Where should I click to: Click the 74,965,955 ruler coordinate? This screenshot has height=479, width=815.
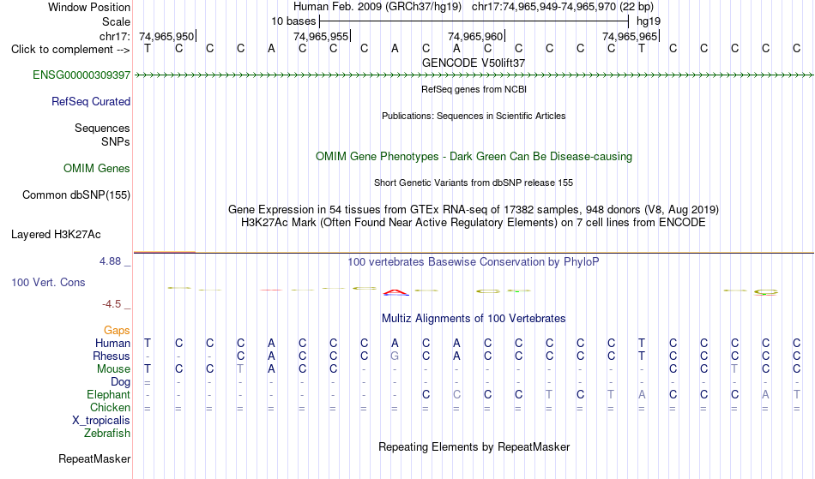pyautogui.click(x=321, y=36)
